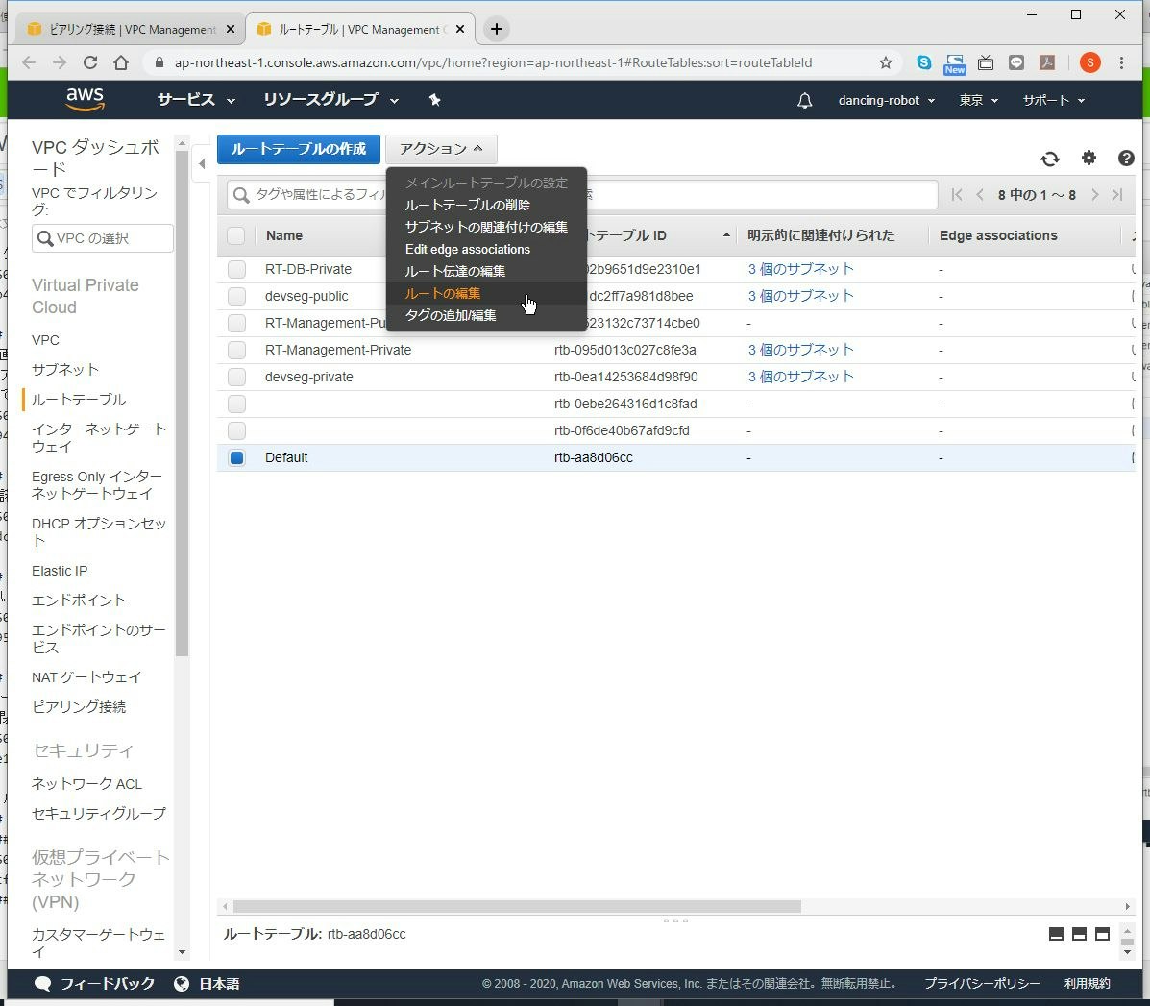Click フィードバック in footer
Image resolution: width=1150 pixels, height=1006 pixels.
coord(96,984)
